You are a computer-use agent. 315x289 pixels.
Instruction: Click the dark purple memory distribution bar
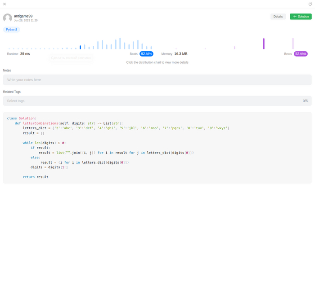[x=264, y=44]
